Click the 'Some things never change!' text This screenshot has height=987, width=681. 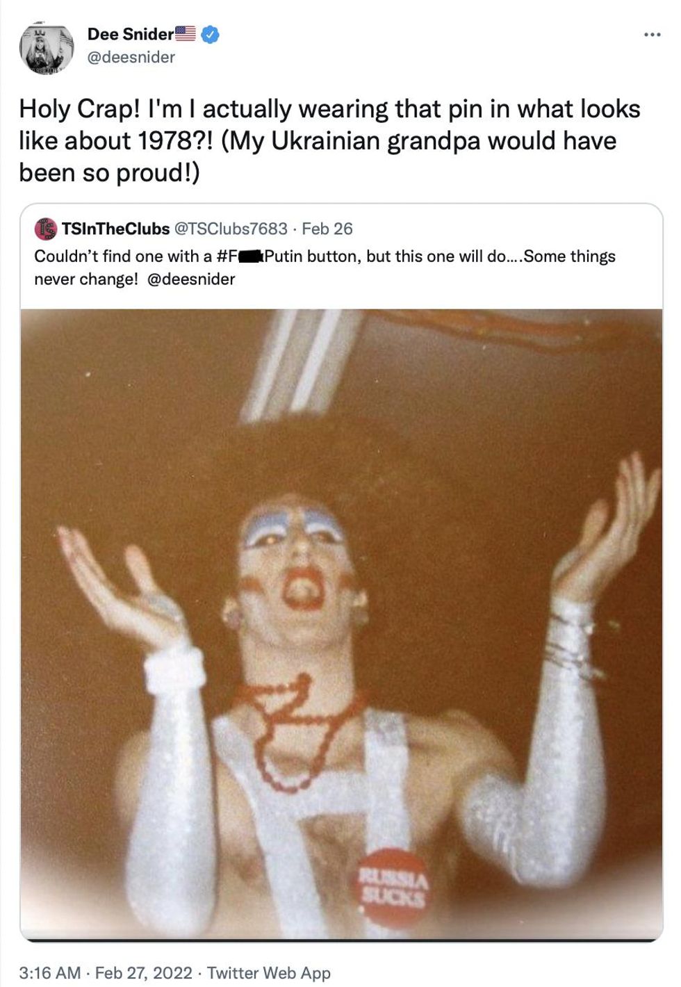[325, 268]
